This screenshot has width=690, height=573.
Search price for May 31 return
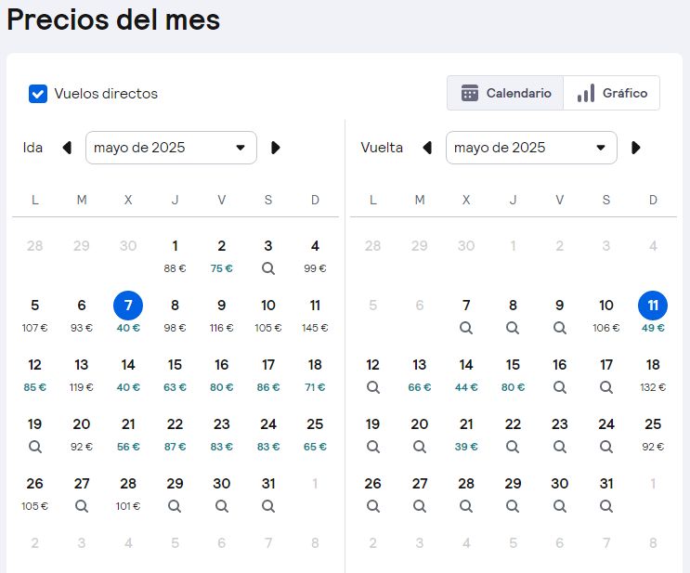coord(606,506)
